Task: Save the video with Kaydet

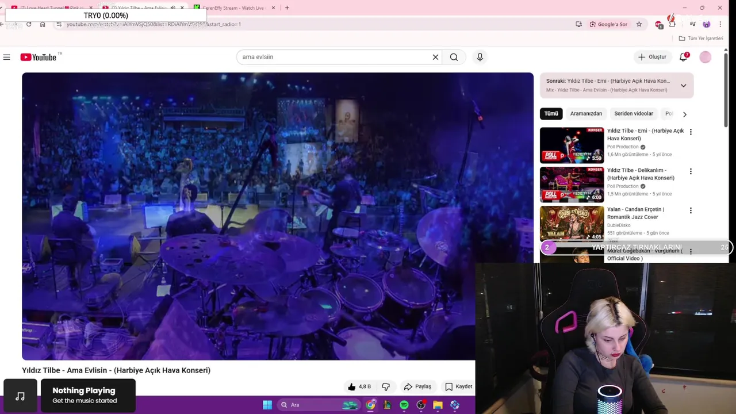Action: pyautogui.click(x=458, y=387)
